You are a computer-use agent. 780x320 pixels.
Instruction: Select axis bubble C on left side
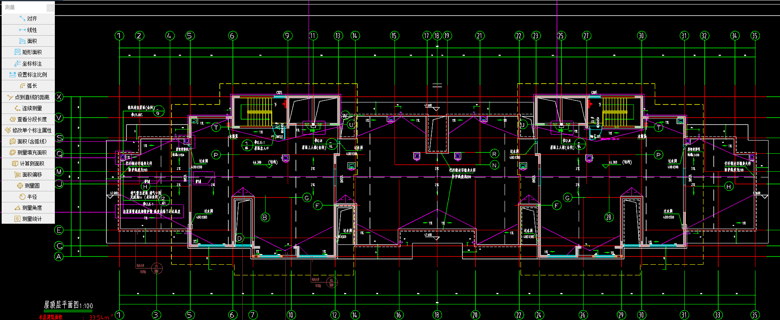(x=59, y=246)
